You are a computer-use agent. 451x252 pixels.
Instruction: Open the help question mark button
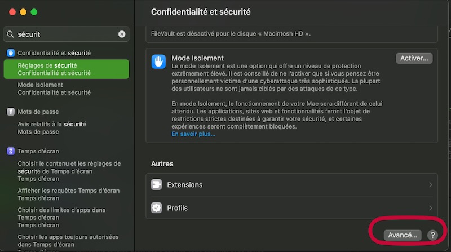[432, 235]
